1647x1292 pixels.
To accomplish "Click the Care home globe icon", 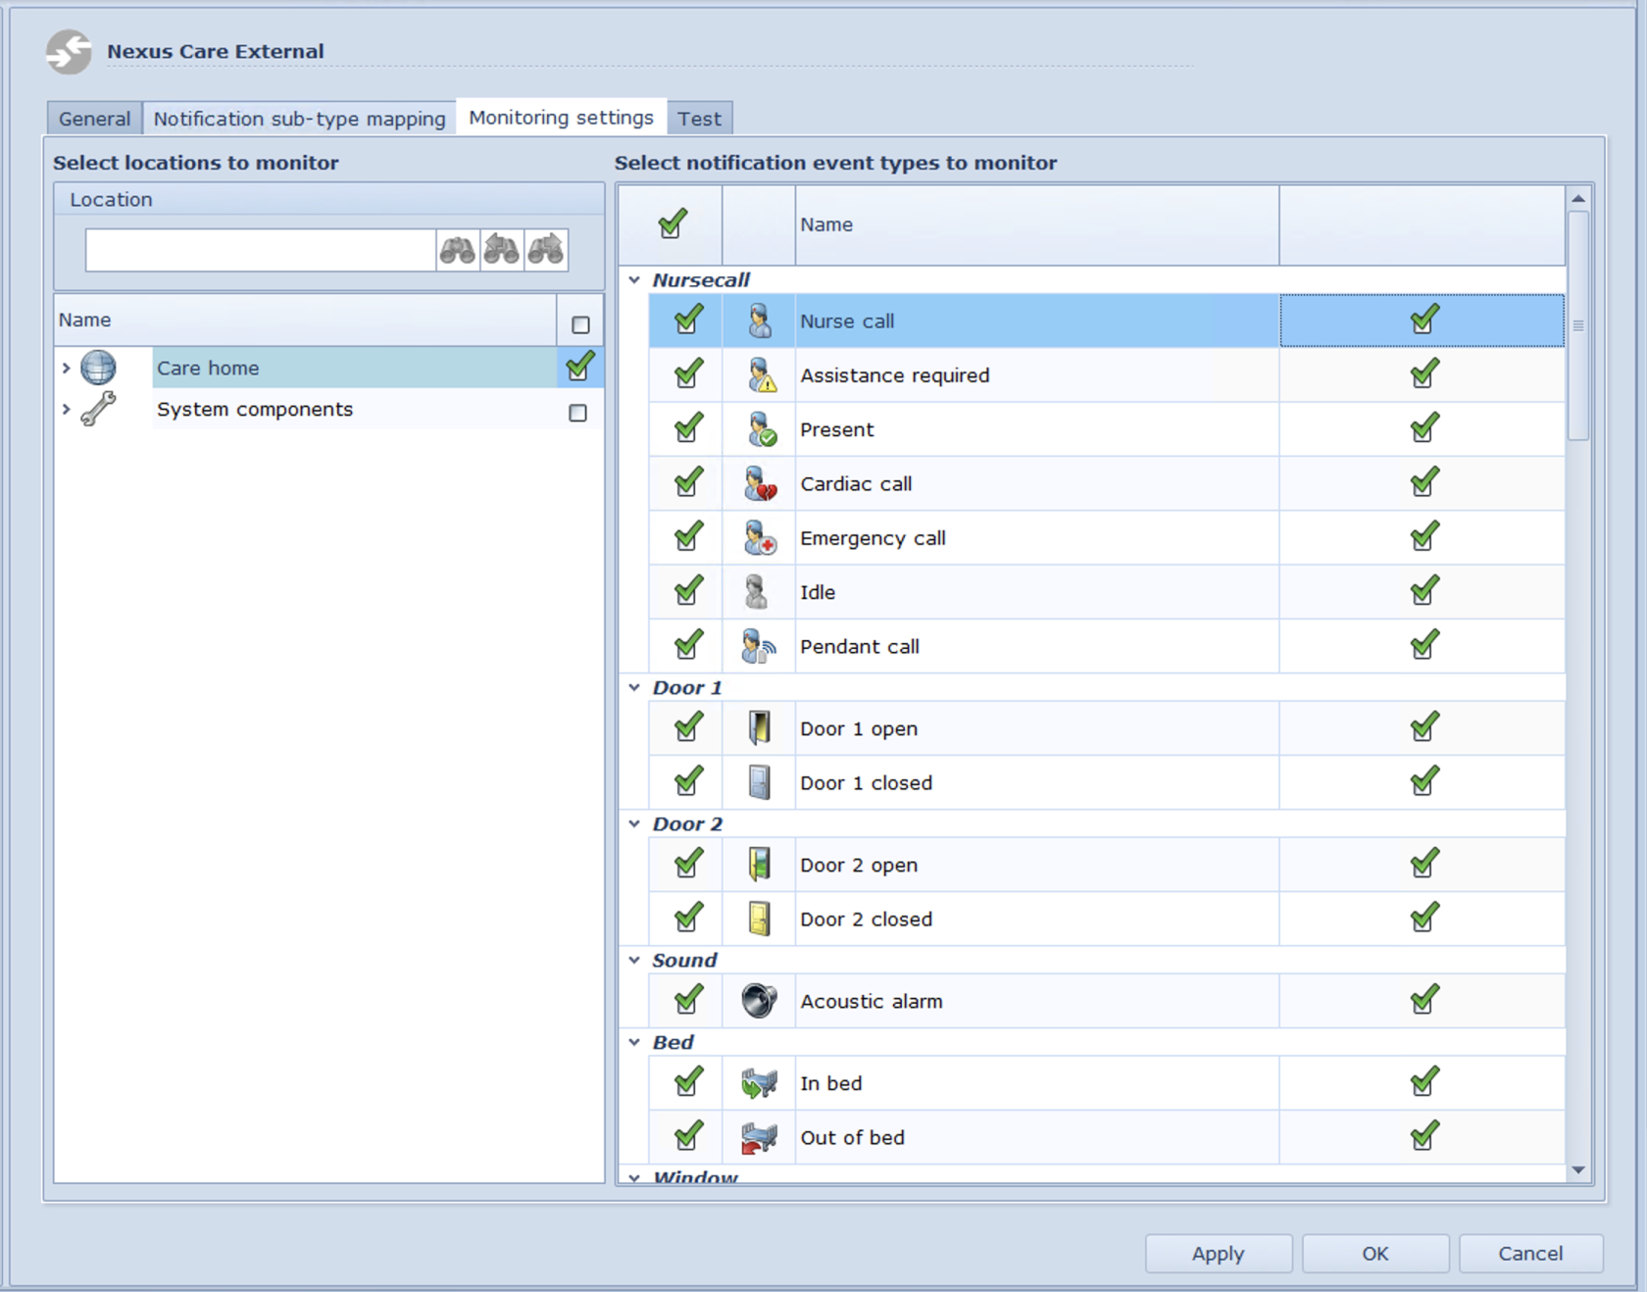I will 97,368.
